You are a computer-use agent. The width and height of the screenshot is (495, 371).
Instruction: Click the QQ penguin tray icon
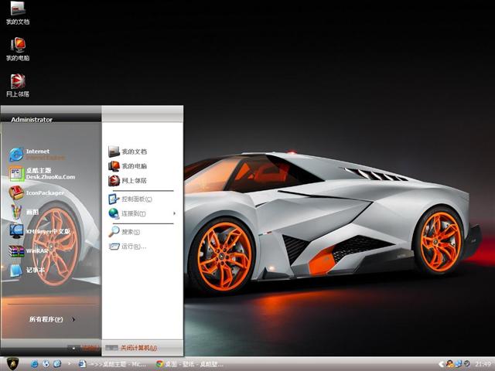coord(450,364)
